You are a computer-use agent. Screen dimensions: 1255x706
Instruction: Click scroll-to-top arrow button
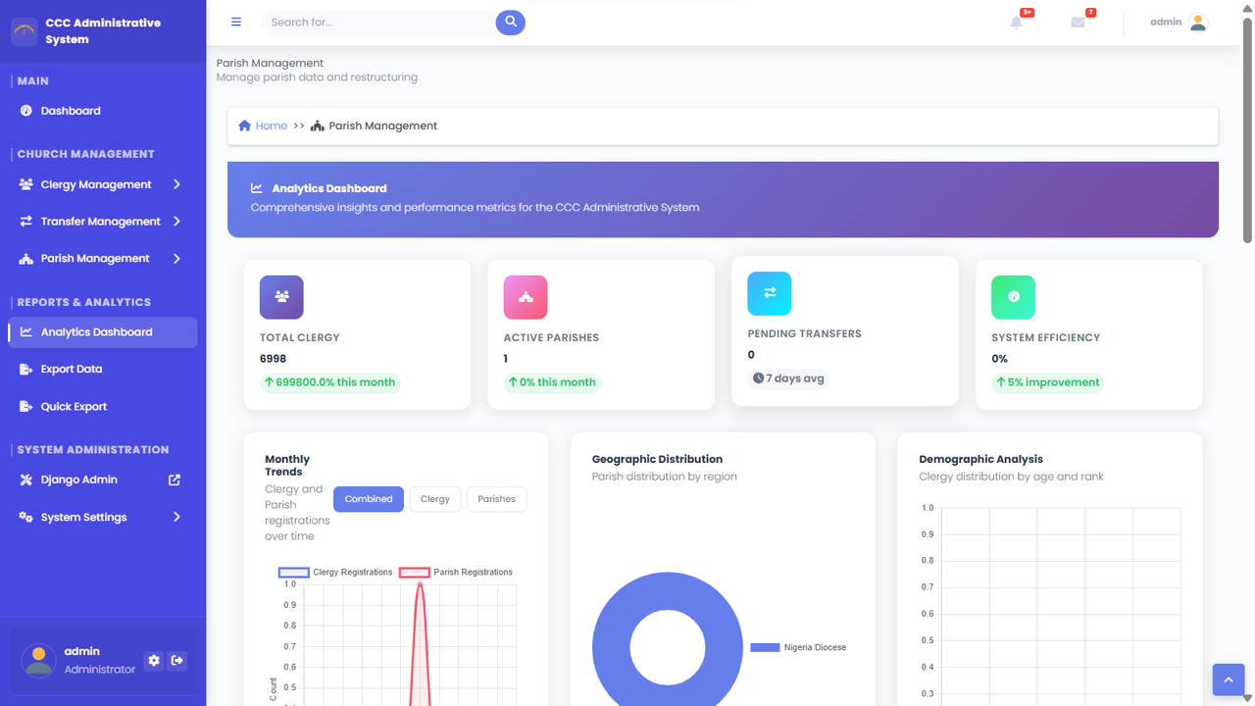click(x=1229, y=680)
